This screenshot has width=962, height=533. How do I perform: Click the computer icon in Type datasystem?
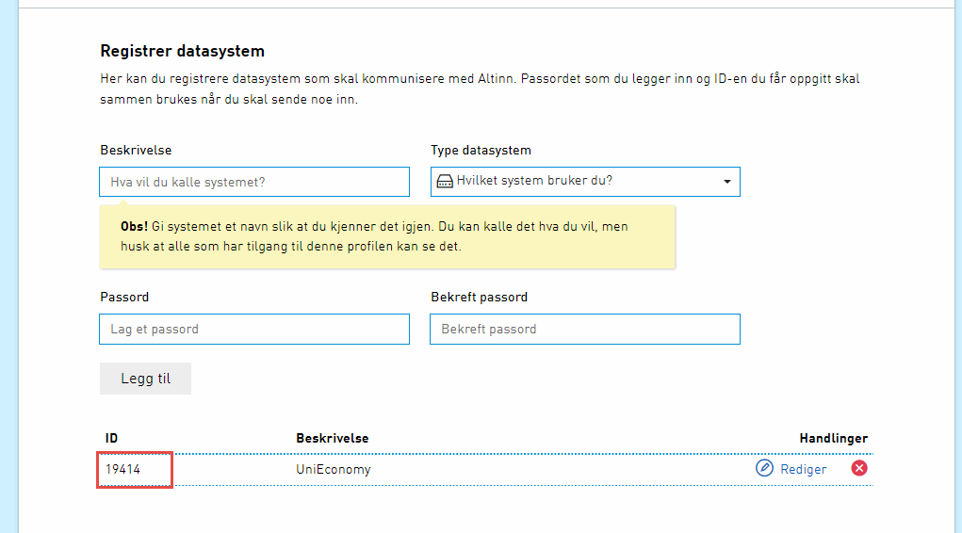point(445,182)
